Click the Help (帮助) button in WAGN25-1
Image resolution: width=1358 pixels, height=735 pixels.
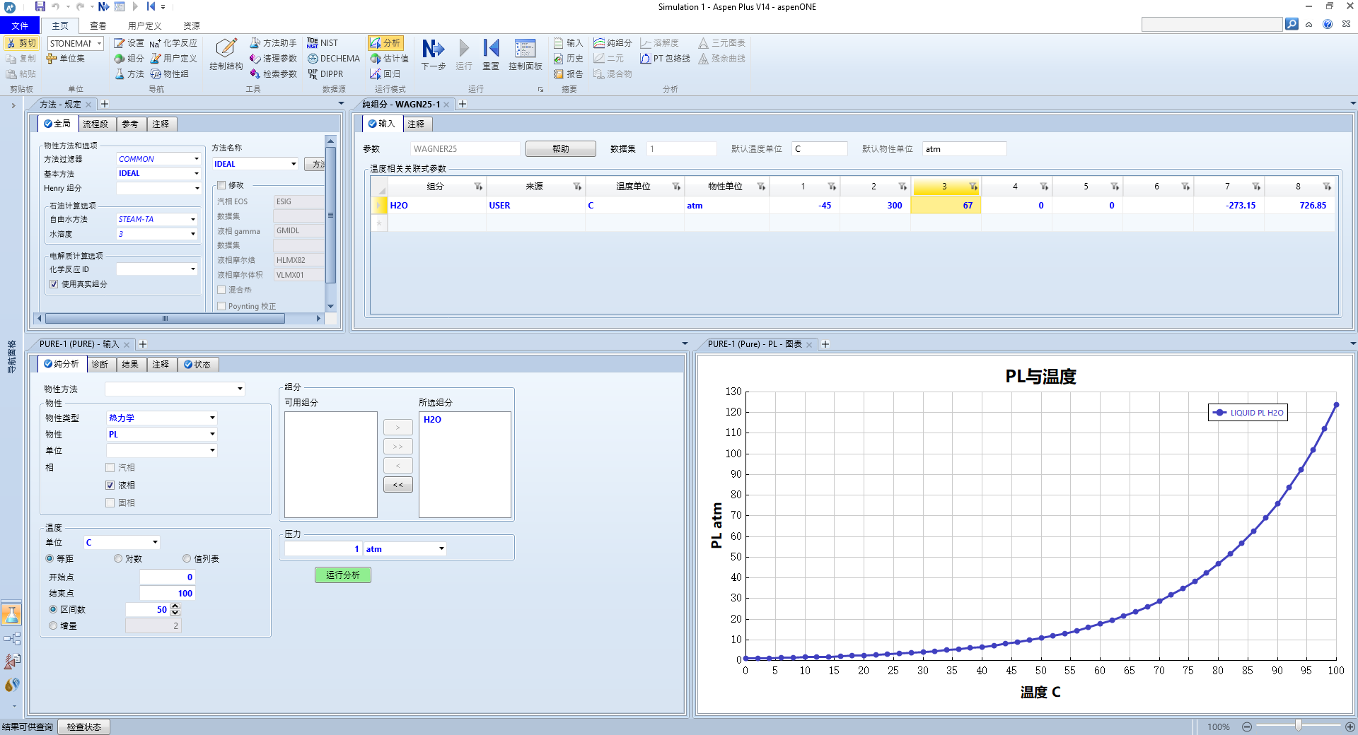pyautogui.click(x=561, y=148)
